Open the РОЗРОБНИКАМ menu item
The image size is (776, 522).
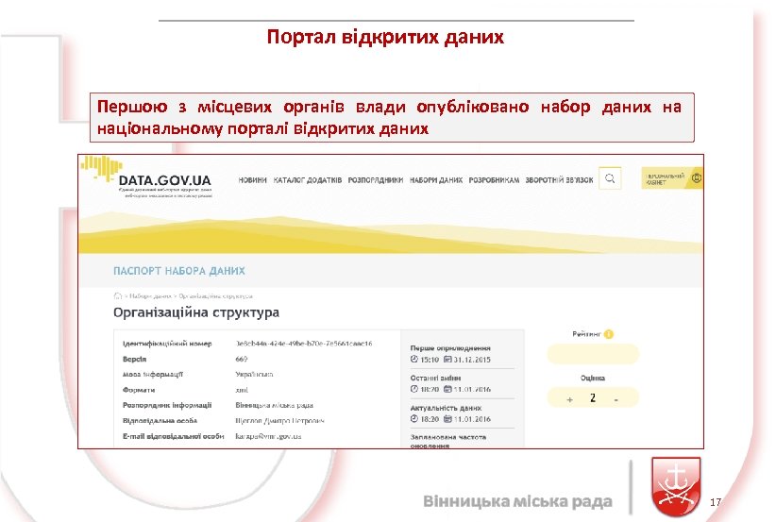494,180
